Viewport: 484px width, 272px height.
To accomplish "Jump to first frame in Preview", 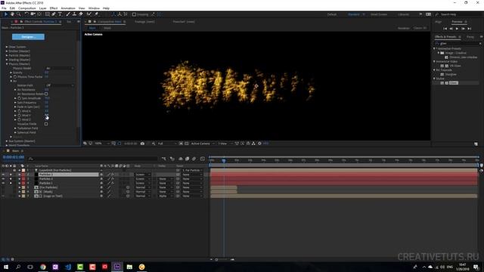I will 445,29.
